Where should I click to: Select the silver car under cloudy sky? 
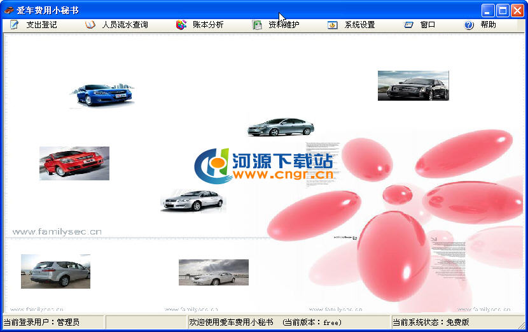pos(214,272)
